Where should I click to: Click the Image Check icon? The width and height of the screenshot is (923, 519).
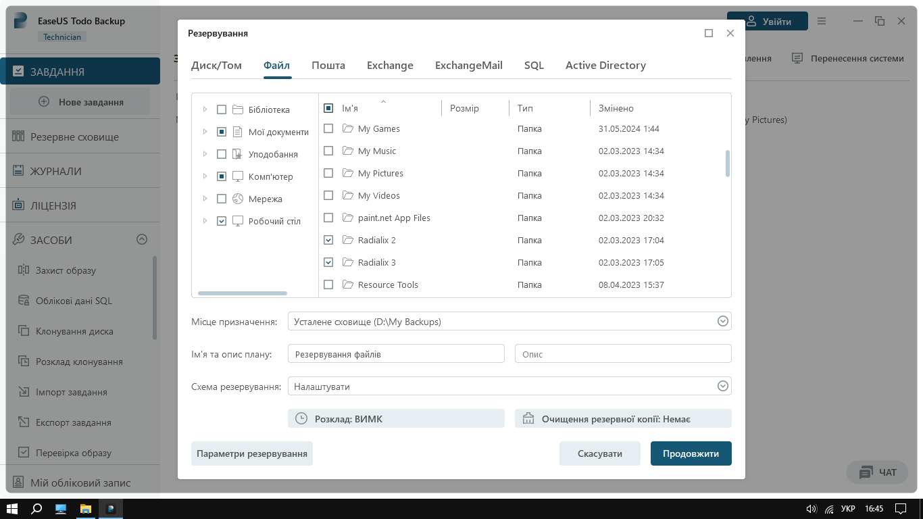23,453
